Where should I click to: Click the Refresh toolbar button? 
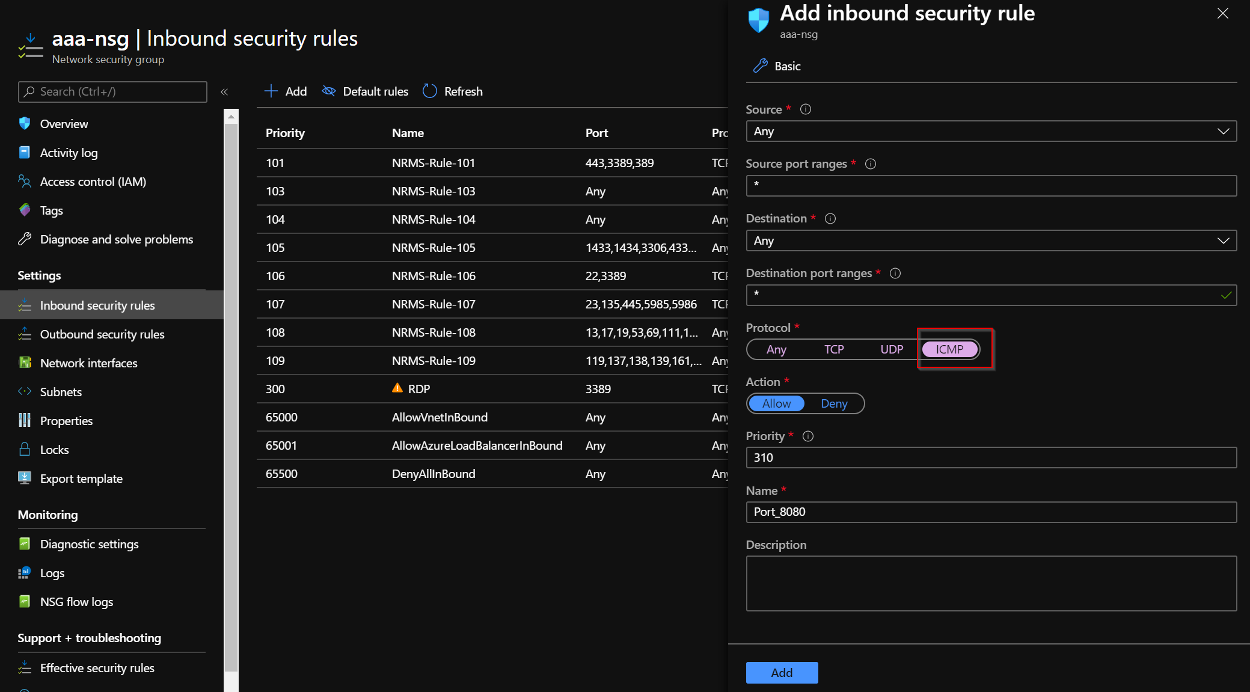pyautogui.click(x=453, y=91)
